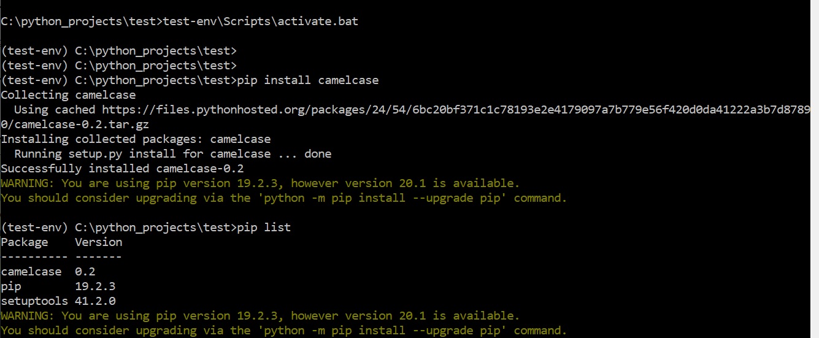The width and height of the screenshot is (819, 338).
Task: Select the pip row in package list
Action: click(x=11, y=286)
